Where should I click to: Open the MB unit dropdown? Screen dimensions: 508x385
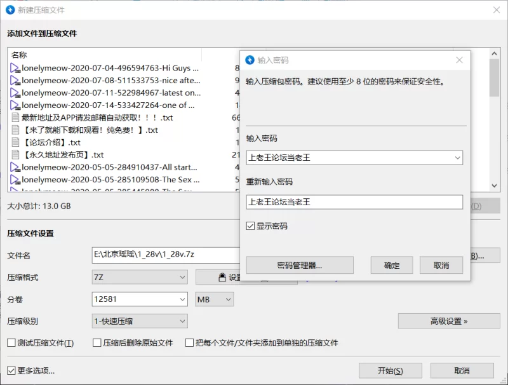tap(214, 299)
